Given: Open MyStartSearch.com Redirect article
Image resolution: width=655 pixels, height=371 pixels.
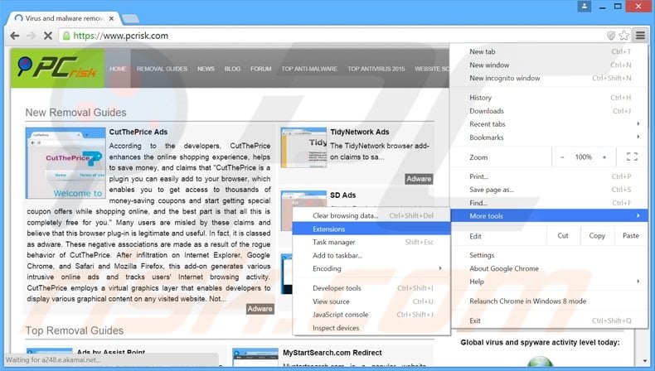Looking at the screenshot, I should coord(332,353).
